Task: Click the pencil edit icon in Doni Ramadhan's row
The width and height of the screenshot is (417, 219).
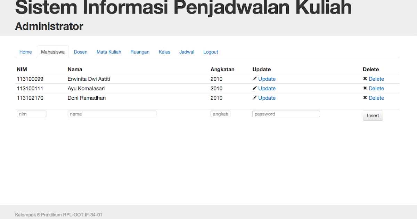Action: [254, 98]
